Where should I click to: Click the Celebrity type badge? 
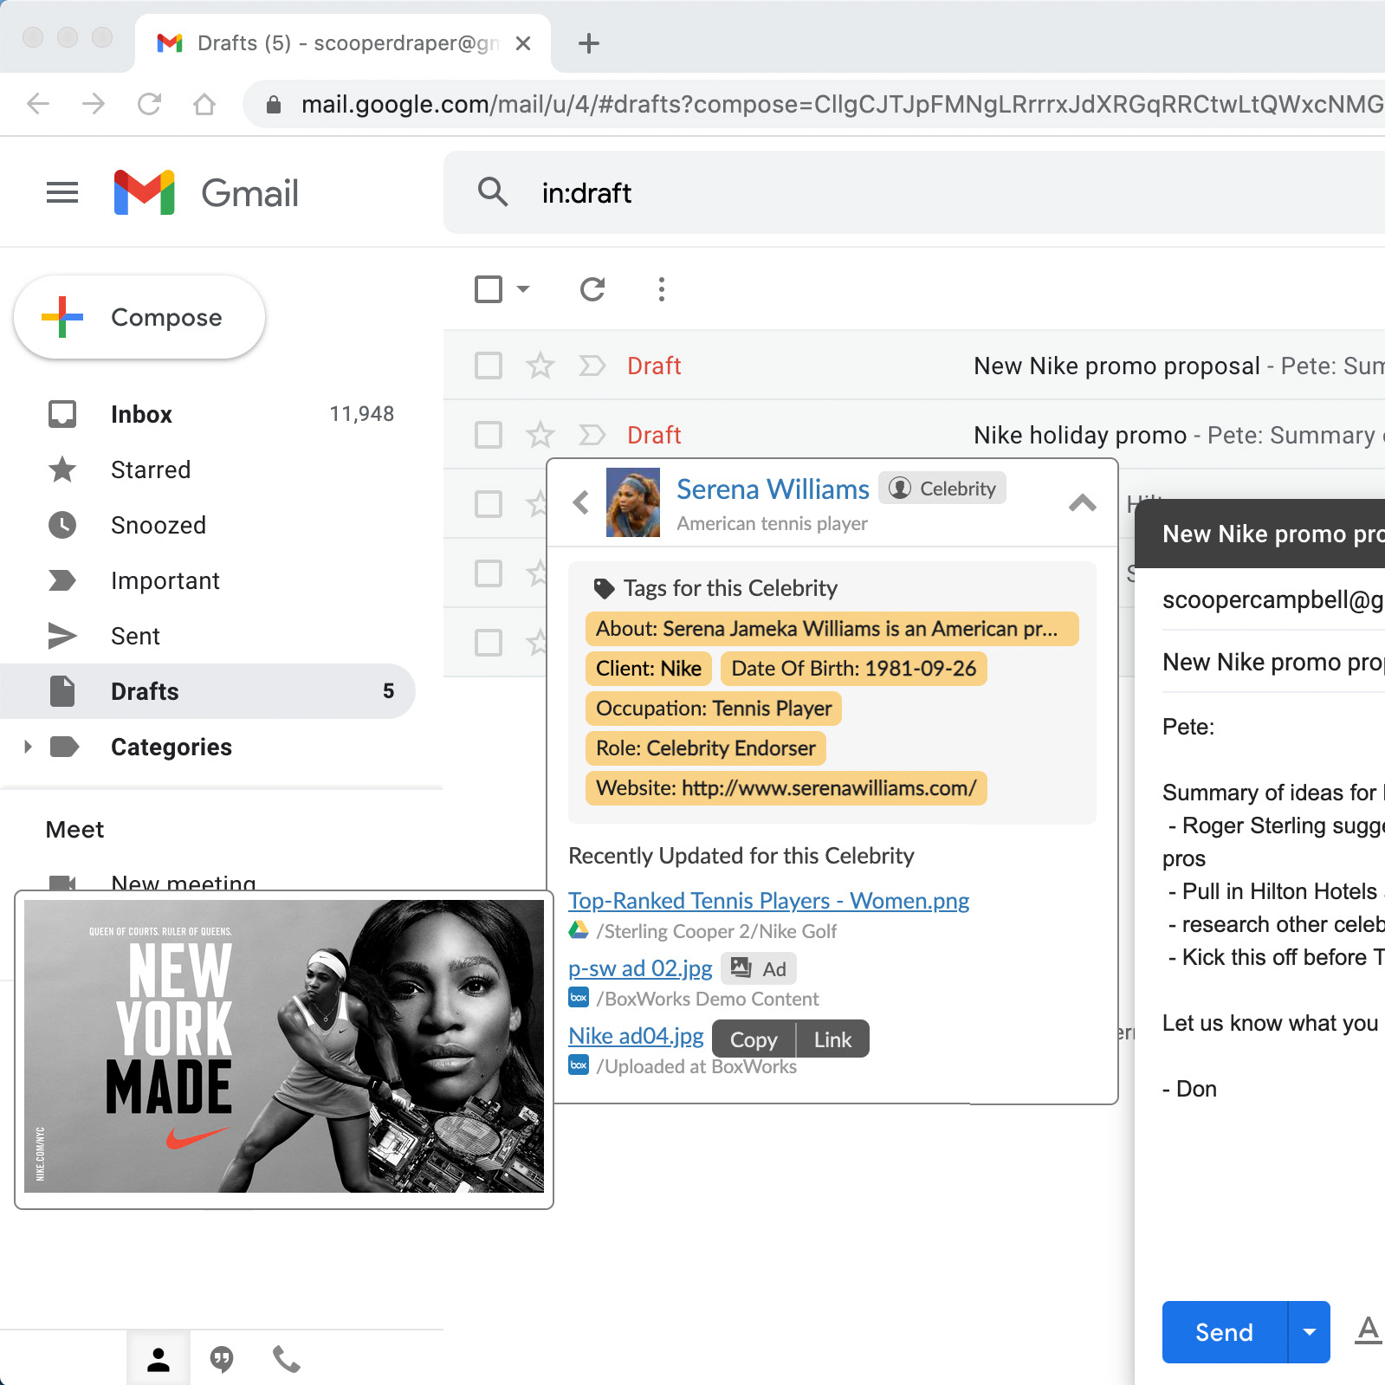tap(942, 489)
